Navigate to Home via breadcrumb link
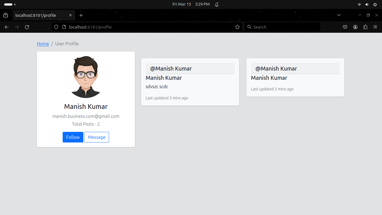382x215 pixels. tap(43, 44)
